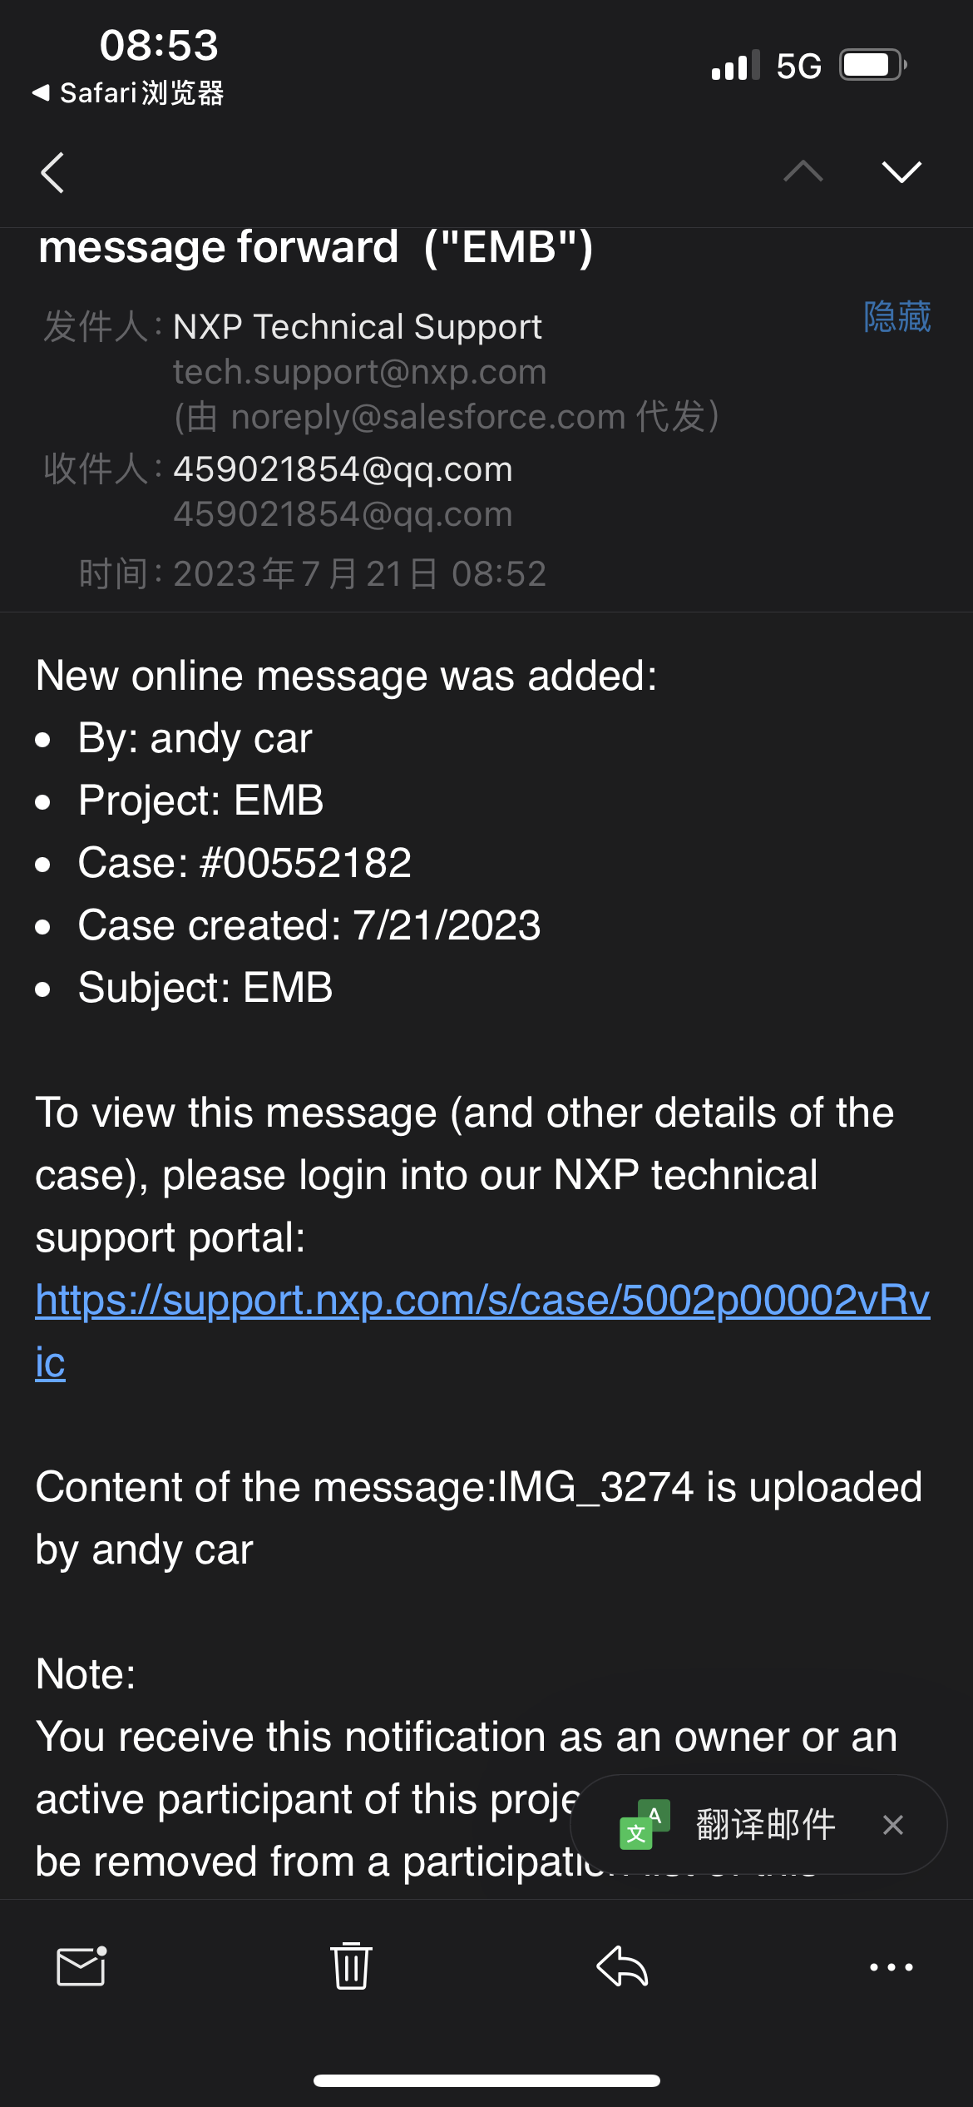Dismiss the translate email banner
973x2107 pixels.
(x=893, y=1824)
